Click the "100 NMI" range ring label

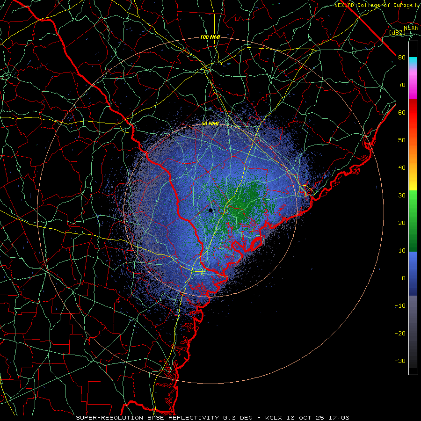coord(210,37)
